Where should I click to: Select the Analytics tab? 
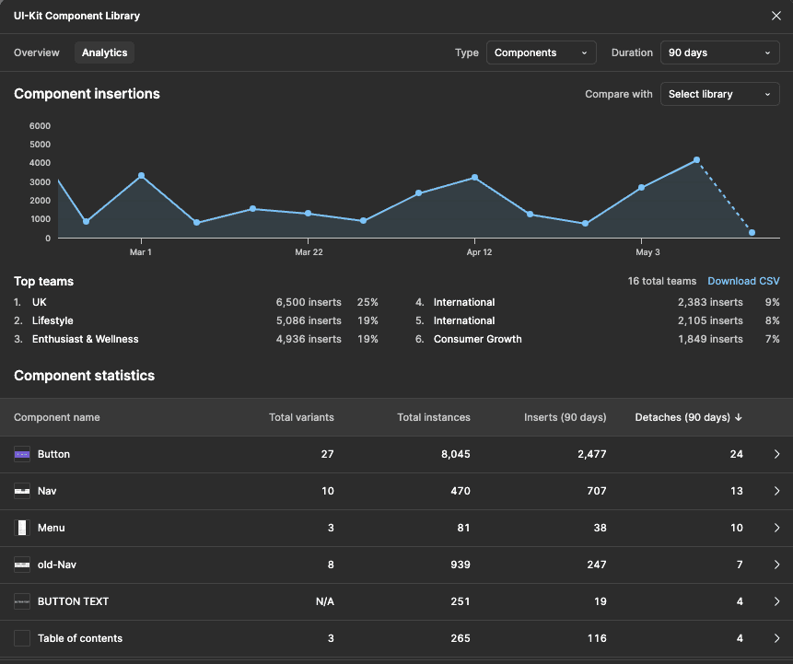click(x=104, y=52)
